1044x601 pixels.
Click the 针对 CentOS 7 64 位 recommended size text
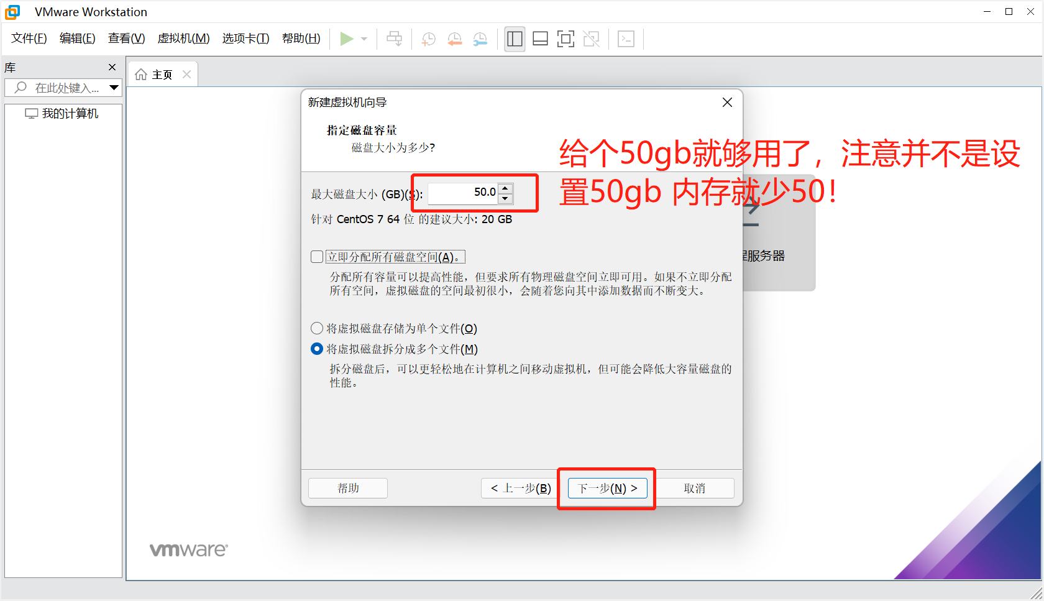click(411, 219)
